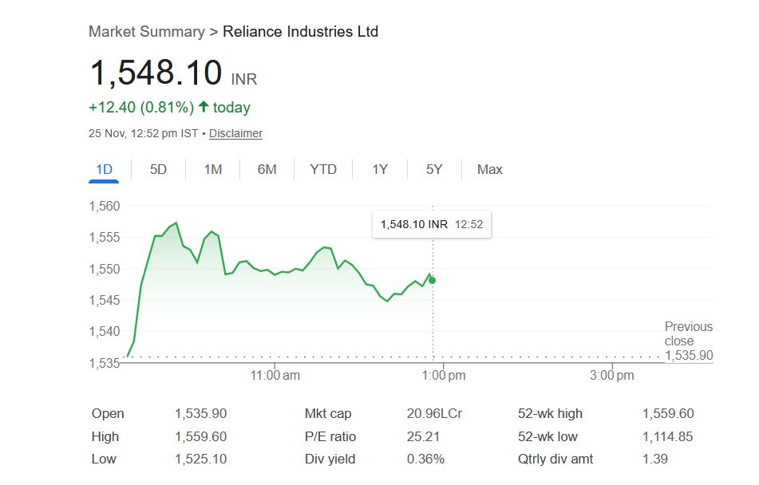This screenshot has width=759, height=485.
Task: Click the green current price dot
Action: pos(432,280)
